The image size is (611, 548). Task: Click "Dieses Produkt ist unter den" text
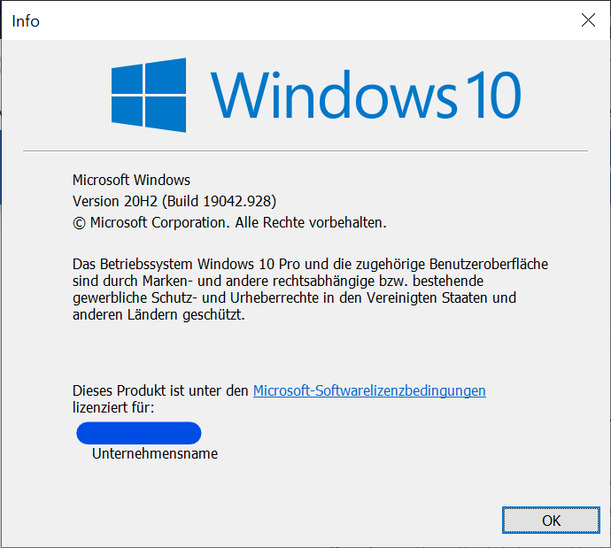tap(160, 390)
